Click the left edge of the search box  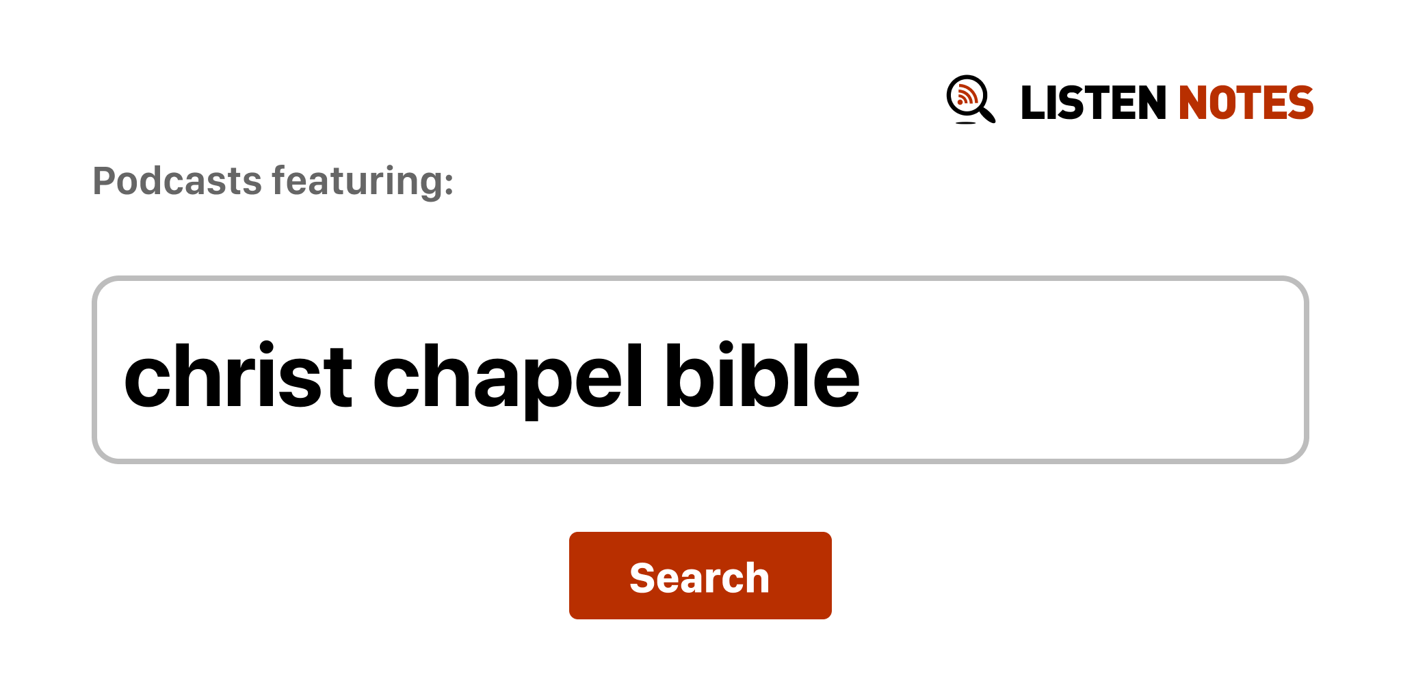point(104,370)
